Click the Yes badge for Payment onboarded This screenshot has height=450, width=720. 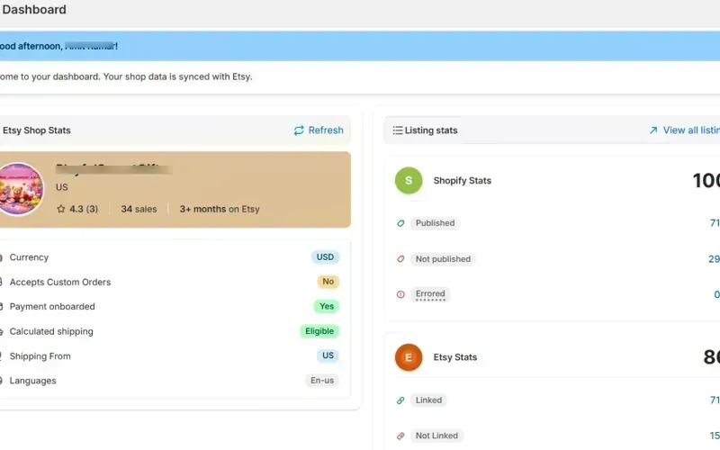327,306
